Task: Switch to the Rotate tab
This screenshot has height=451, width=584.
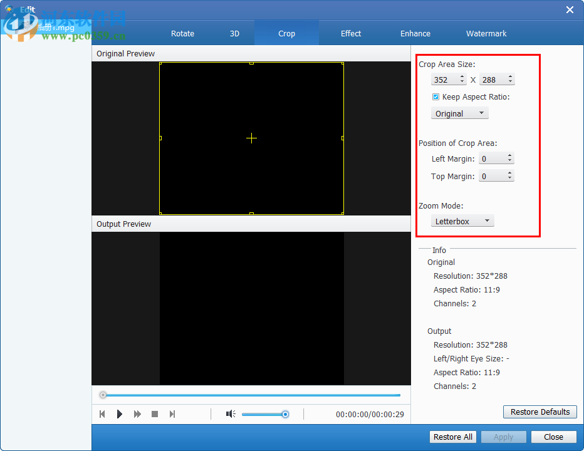Action: [182, 33]
